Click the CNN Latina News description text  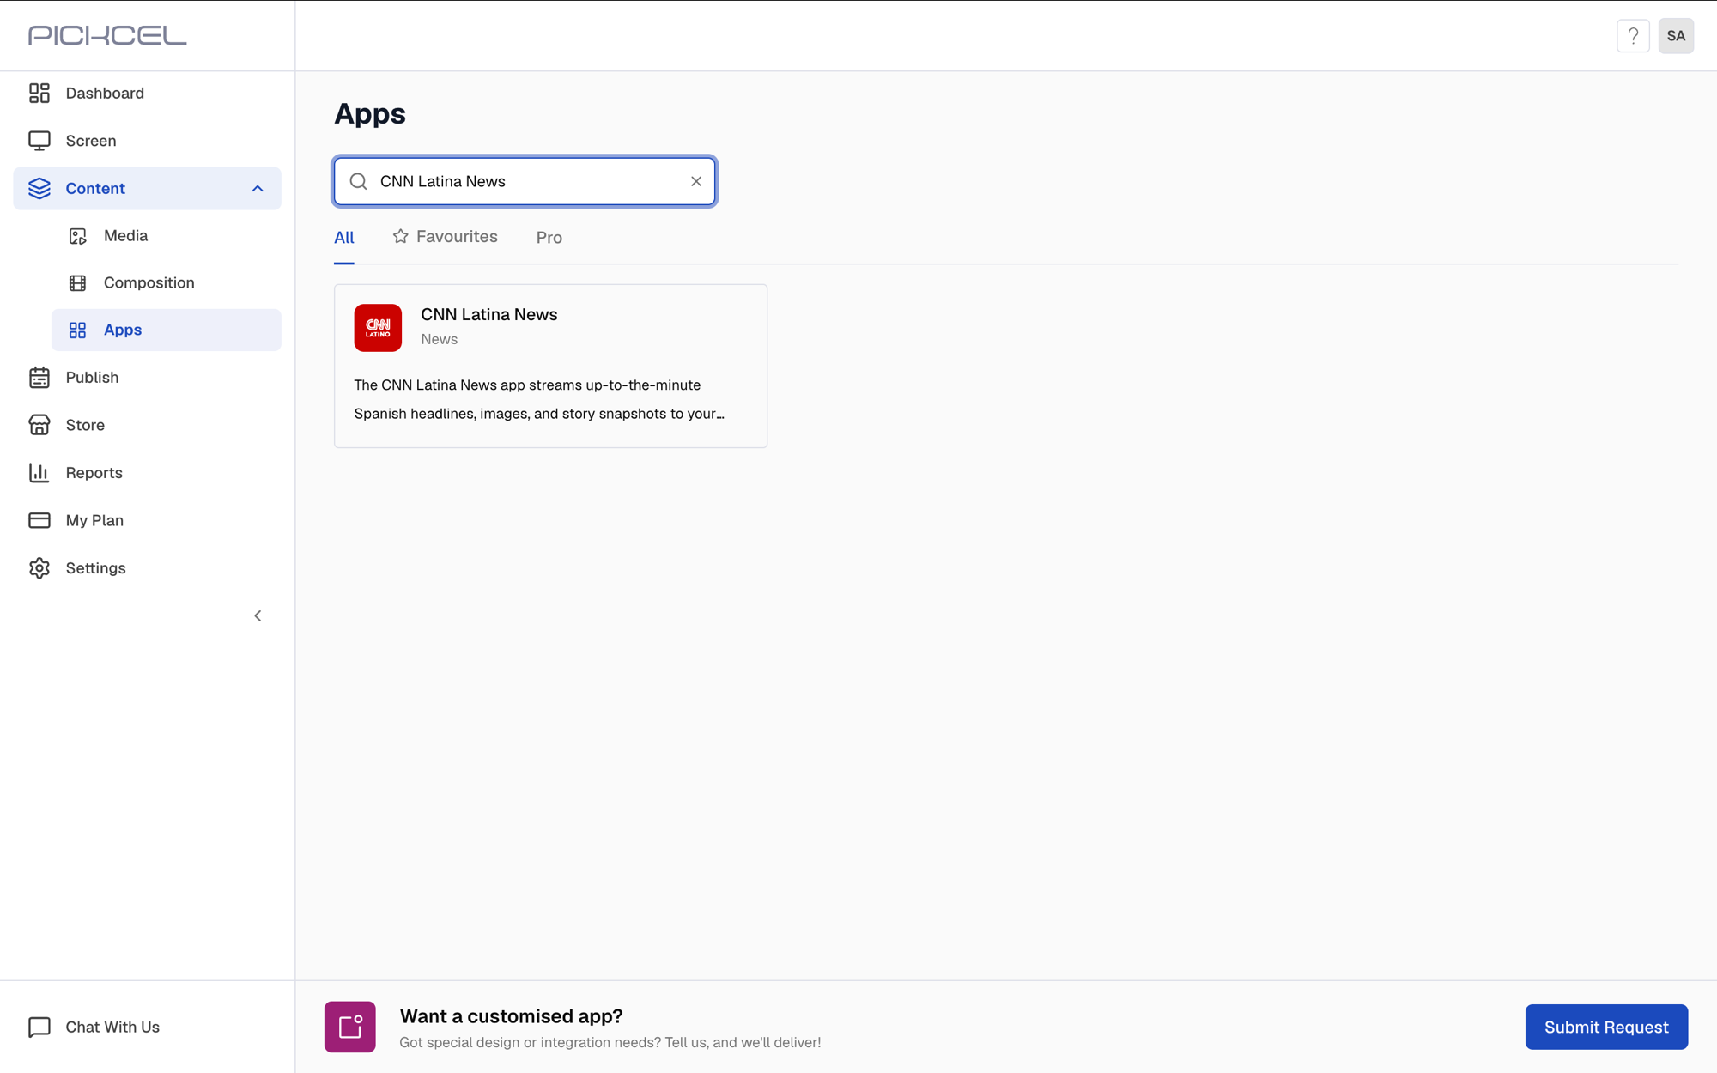click(x=539, y=399)
